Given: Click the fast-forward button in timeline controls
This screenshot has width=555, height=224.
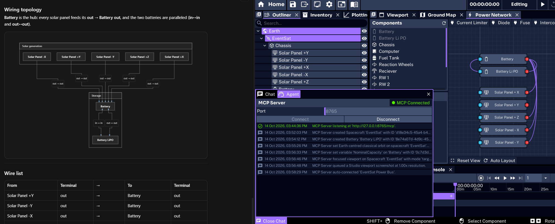Looking at the screenshot, I should (x=513, y=178).
